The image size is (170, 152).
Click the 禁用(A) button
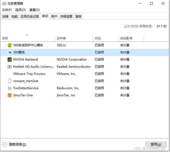(x=156, y=145)
